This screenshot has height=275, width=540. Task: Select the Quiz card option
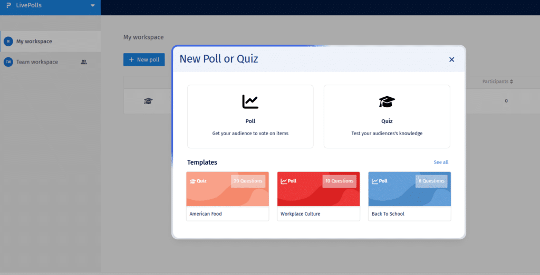point(387,117)
